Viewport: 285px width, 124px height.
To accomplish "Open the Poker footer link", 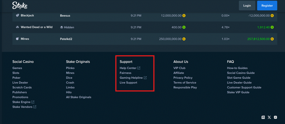I will coord(16,78).
